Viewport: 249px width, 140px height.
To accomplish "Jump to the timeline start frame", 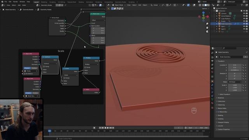I will click(100, 128).
